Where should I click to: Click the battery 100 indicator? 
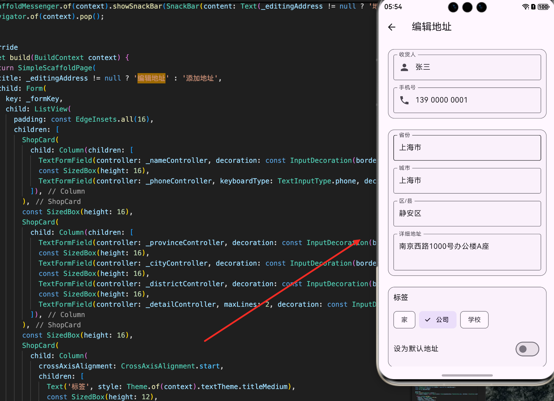[x=543, y=7]
